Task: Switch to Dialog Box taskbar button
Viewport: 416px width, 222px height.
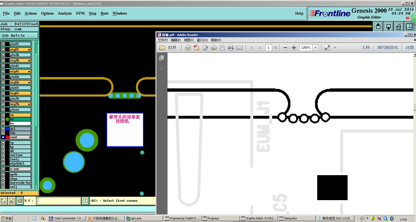Action: tap(297, 218)
